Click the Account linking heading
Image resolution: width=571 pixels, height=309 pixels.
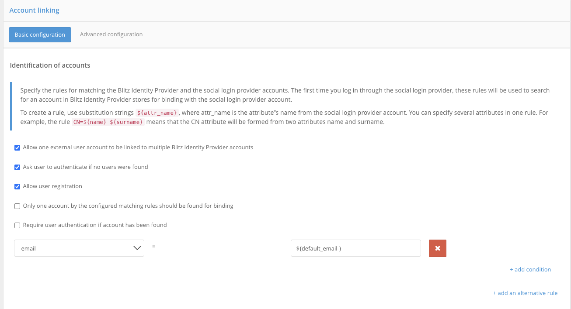coord(34,10)
